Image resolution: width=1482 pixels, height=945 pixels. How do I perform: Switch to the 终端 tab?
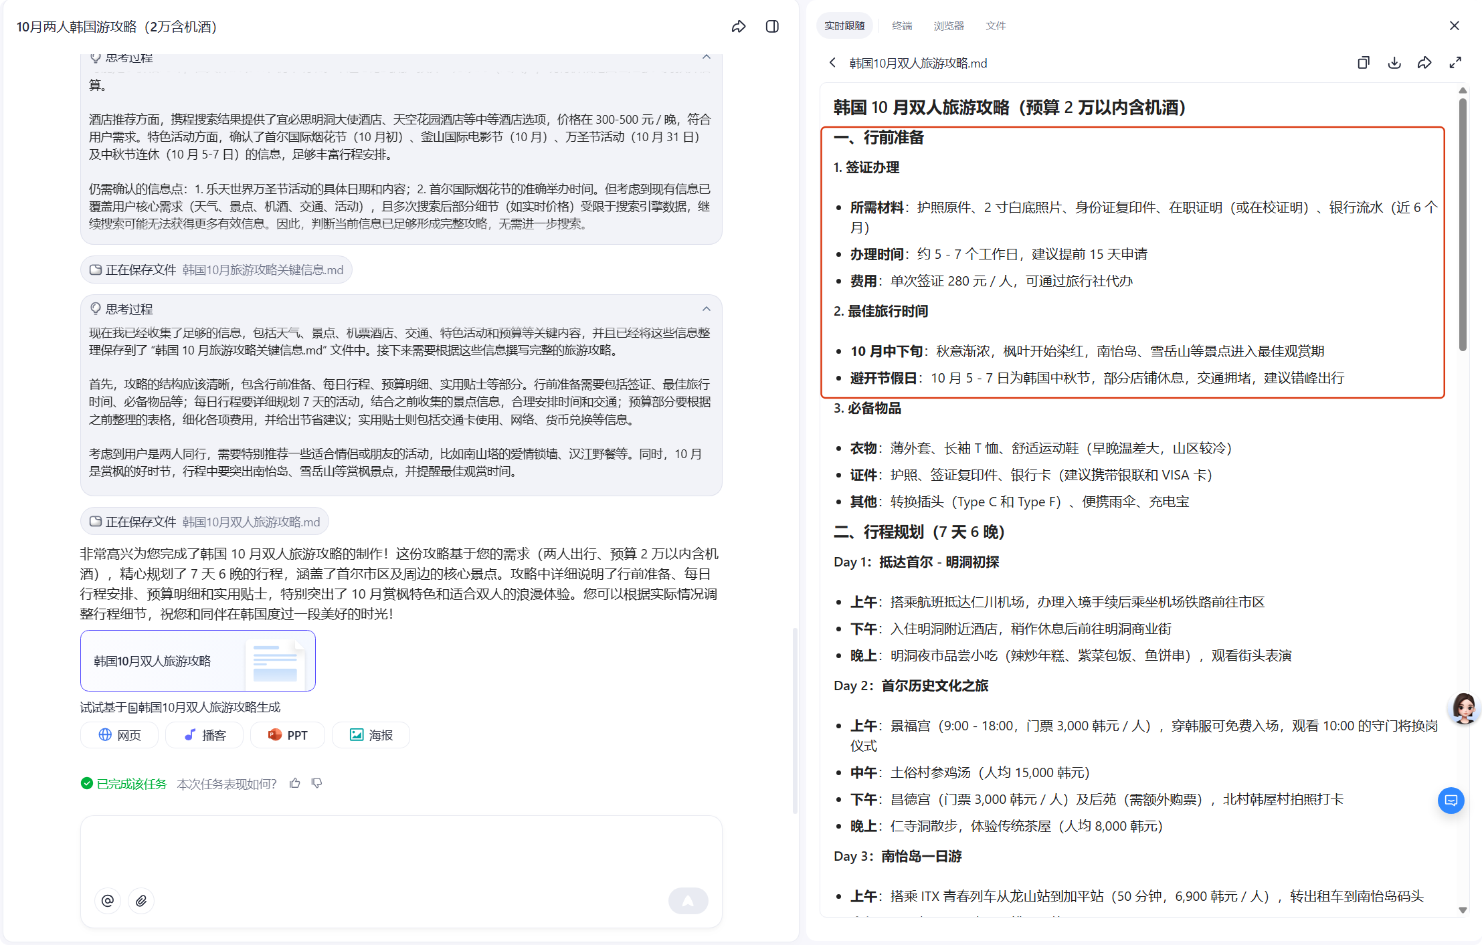coord(902,26)
